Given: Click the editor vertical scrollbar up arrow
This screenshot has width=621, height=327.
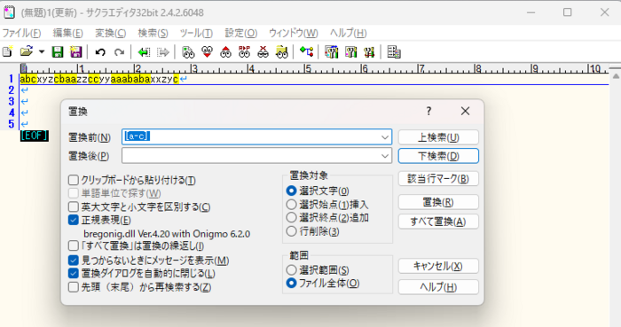Looking at the screenshot, I should click(x=615, y=76).
